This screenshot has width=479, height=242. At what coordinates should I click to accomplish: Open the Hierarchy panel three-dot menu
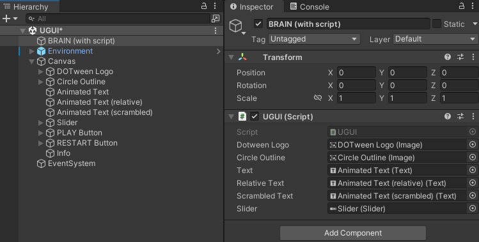pos(215,6)
